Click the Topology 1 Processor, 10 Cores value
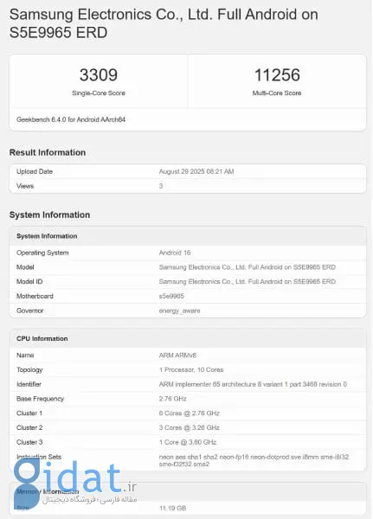The width and height of the screenshot is (373, 519). [x=191, y=369]
